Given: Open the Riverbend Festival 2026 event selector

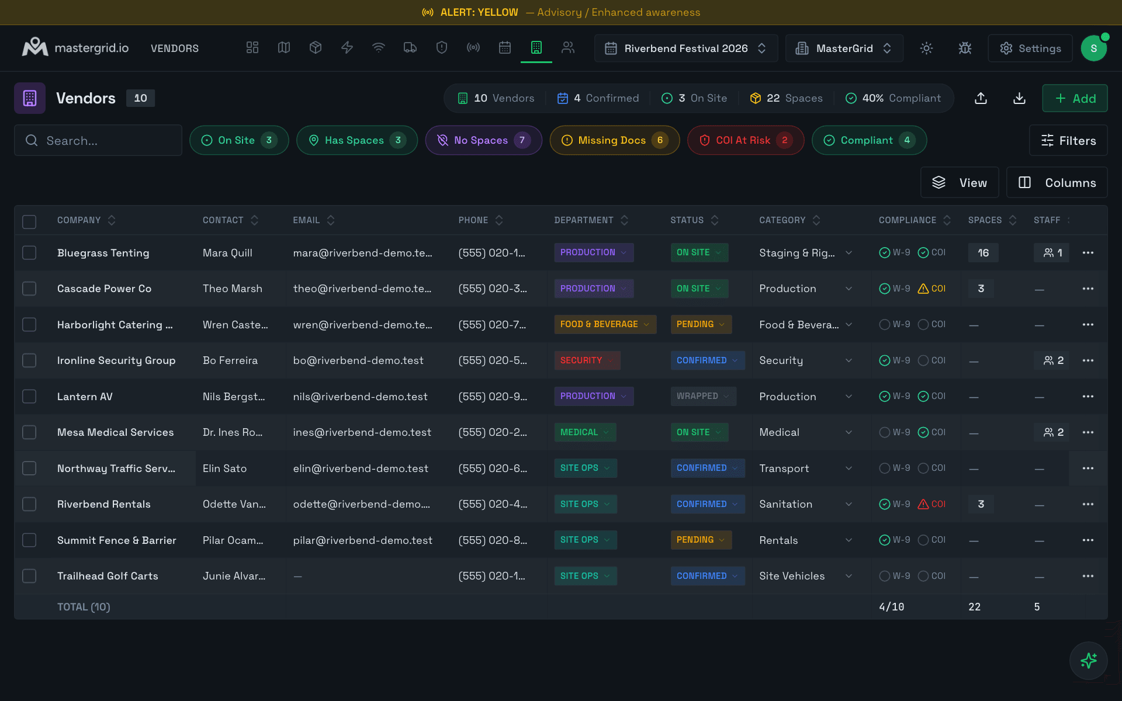Looking at the screenshot, I should click(685, 48).
